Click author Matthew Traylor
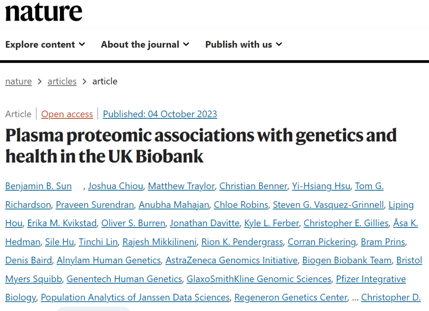 pos(181,186)
